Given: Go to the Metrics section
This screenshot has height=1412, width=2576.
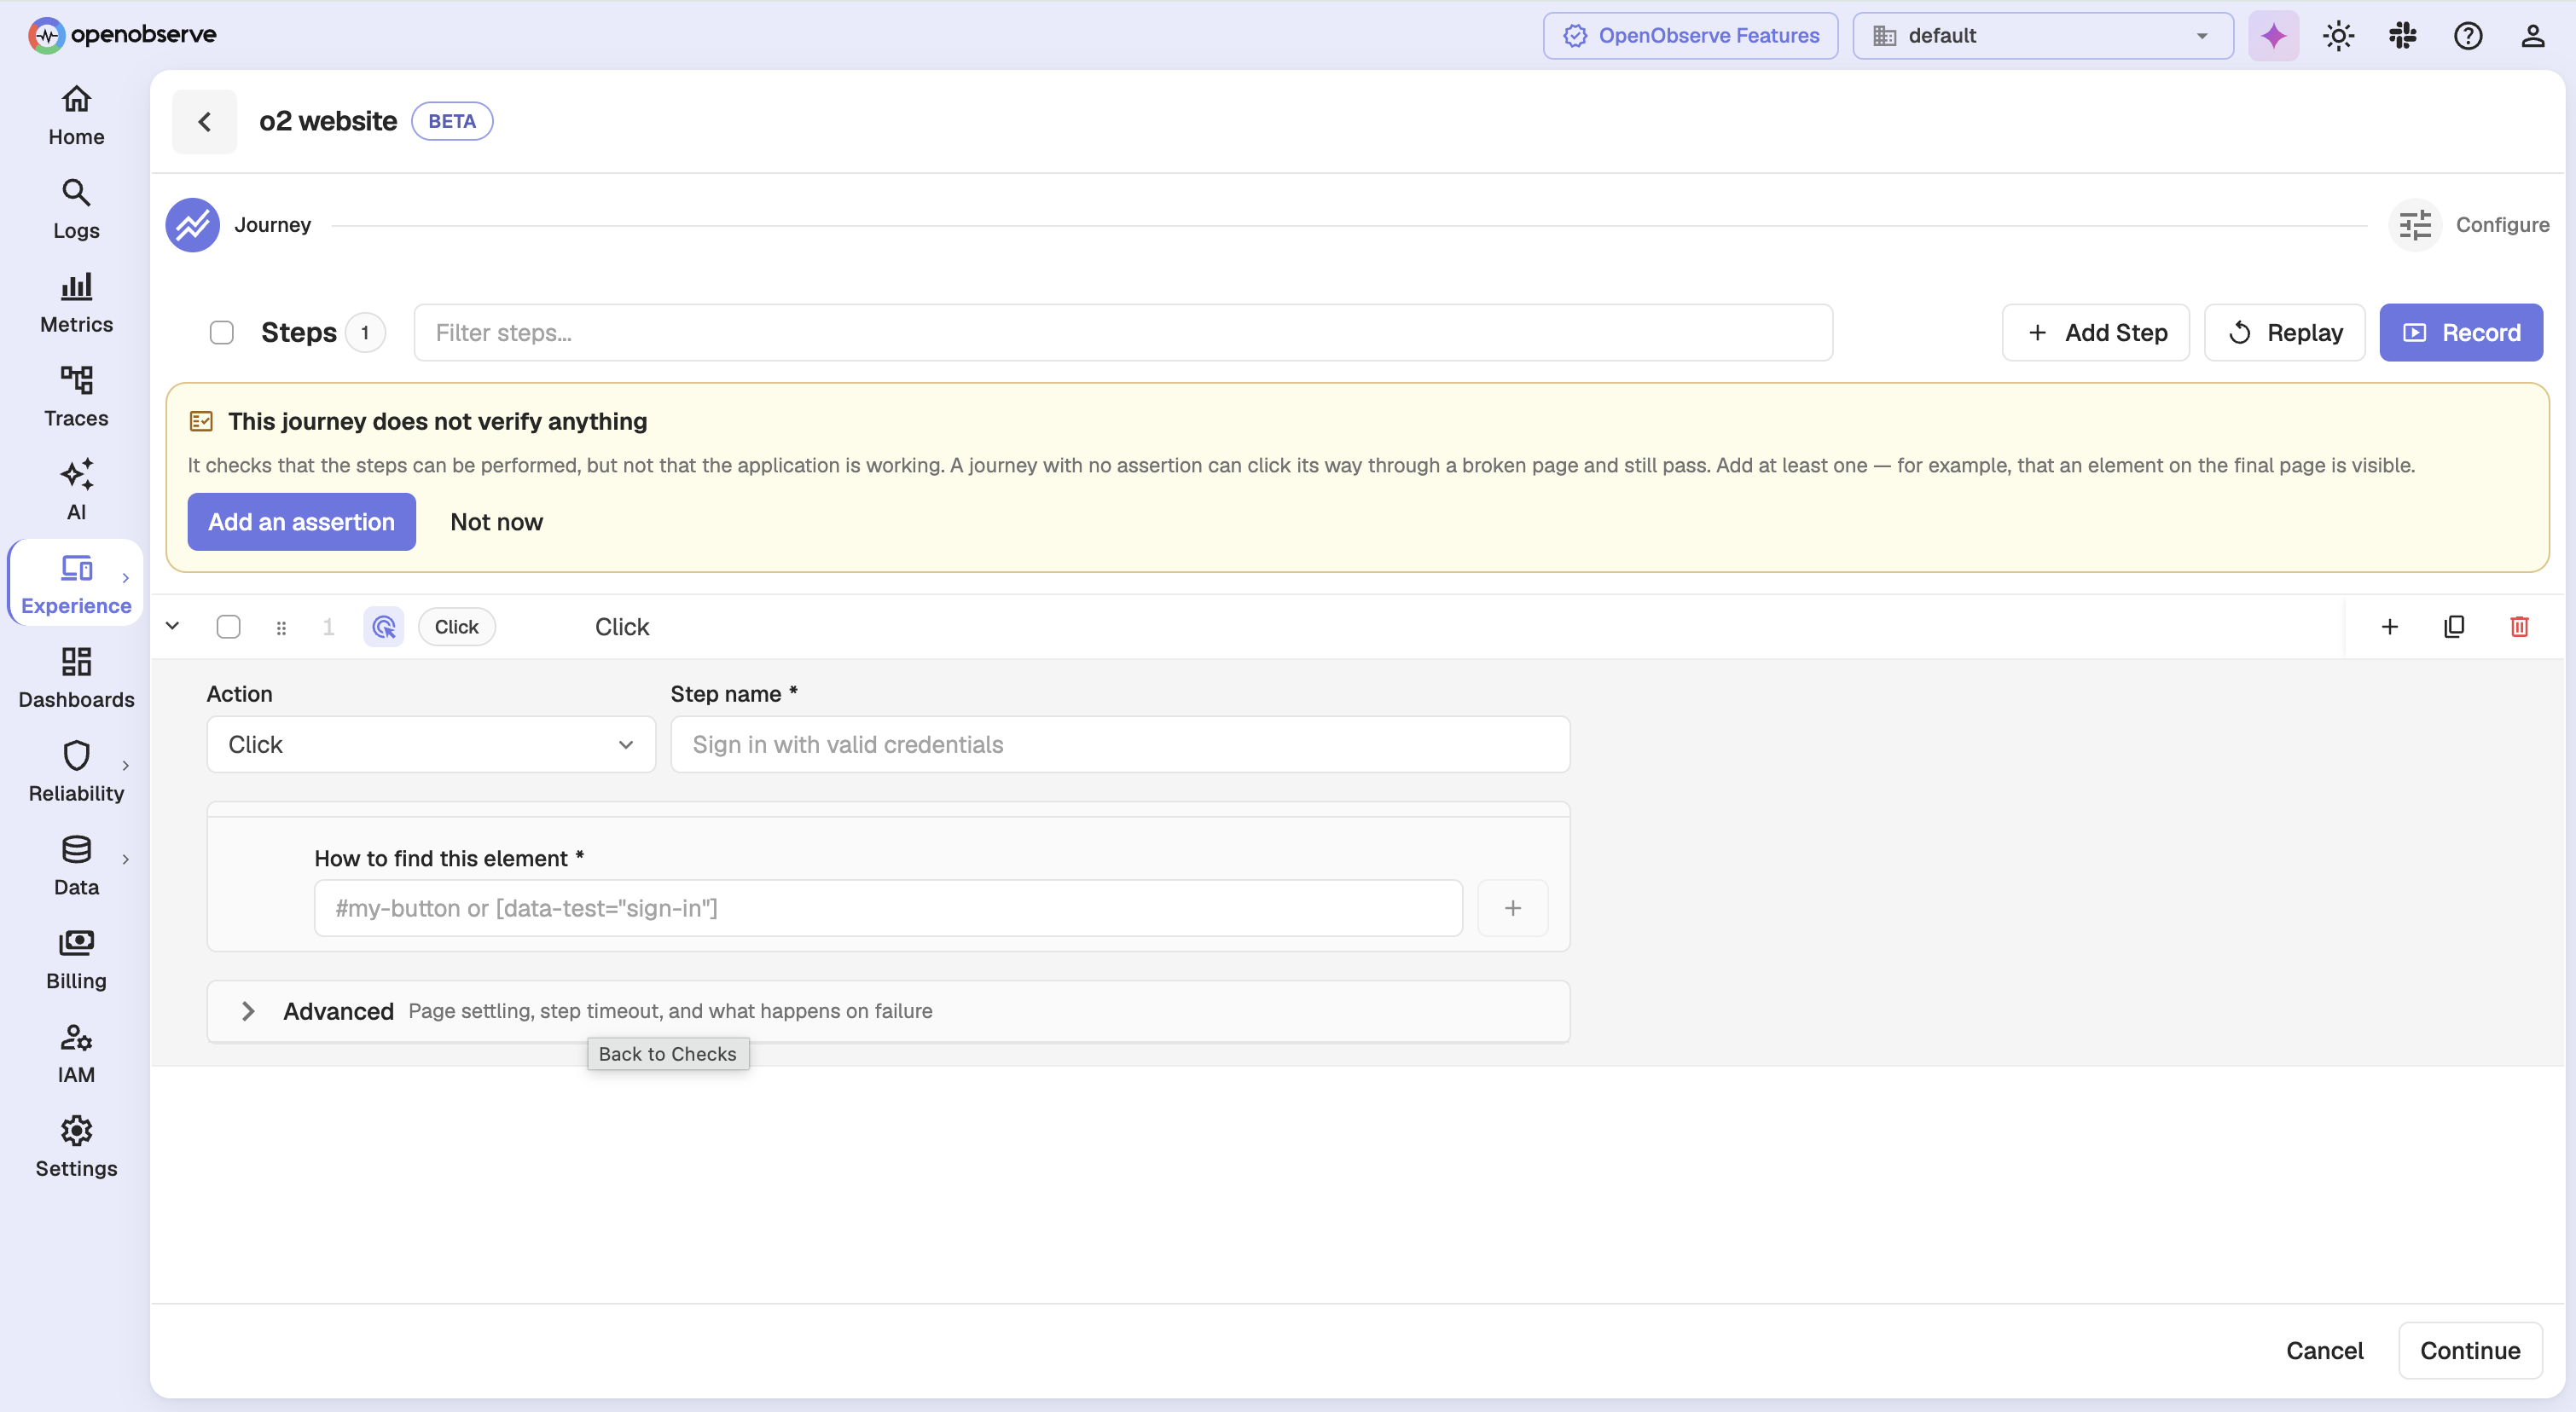Looking at the screenshot, I should coord(76,304).
